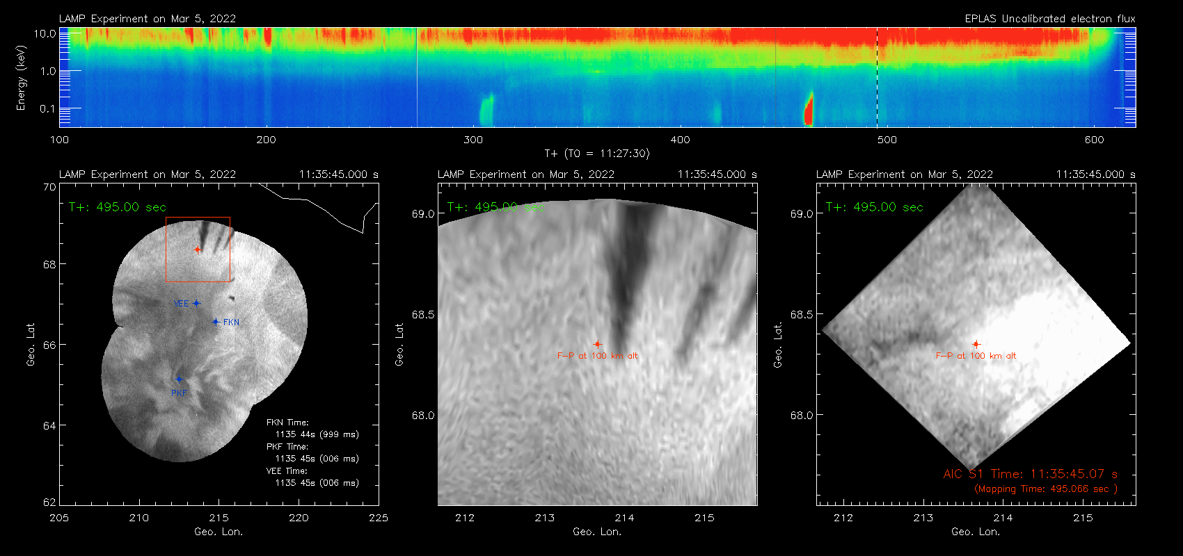Click the '212' longitude tick of the right panel

coord(843,518)
